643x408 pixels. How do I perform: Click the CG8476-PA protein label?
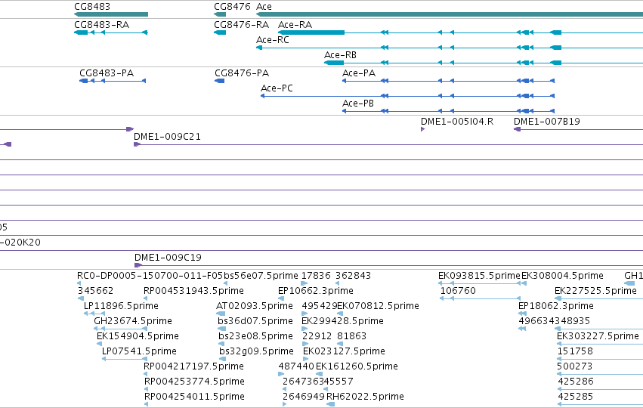point(242,73)
